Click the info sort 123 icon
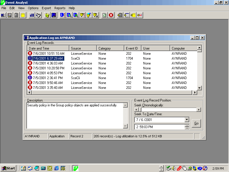Viewport: 229px width, 172px height. [x=62, y=15]
